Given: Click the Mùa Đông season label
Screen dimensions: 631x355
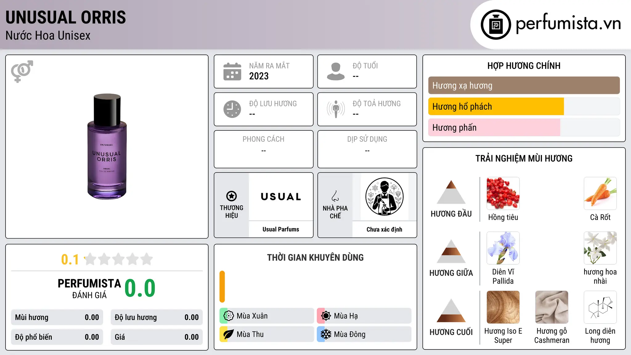Looking at the screenshot, I should [350, 334].
